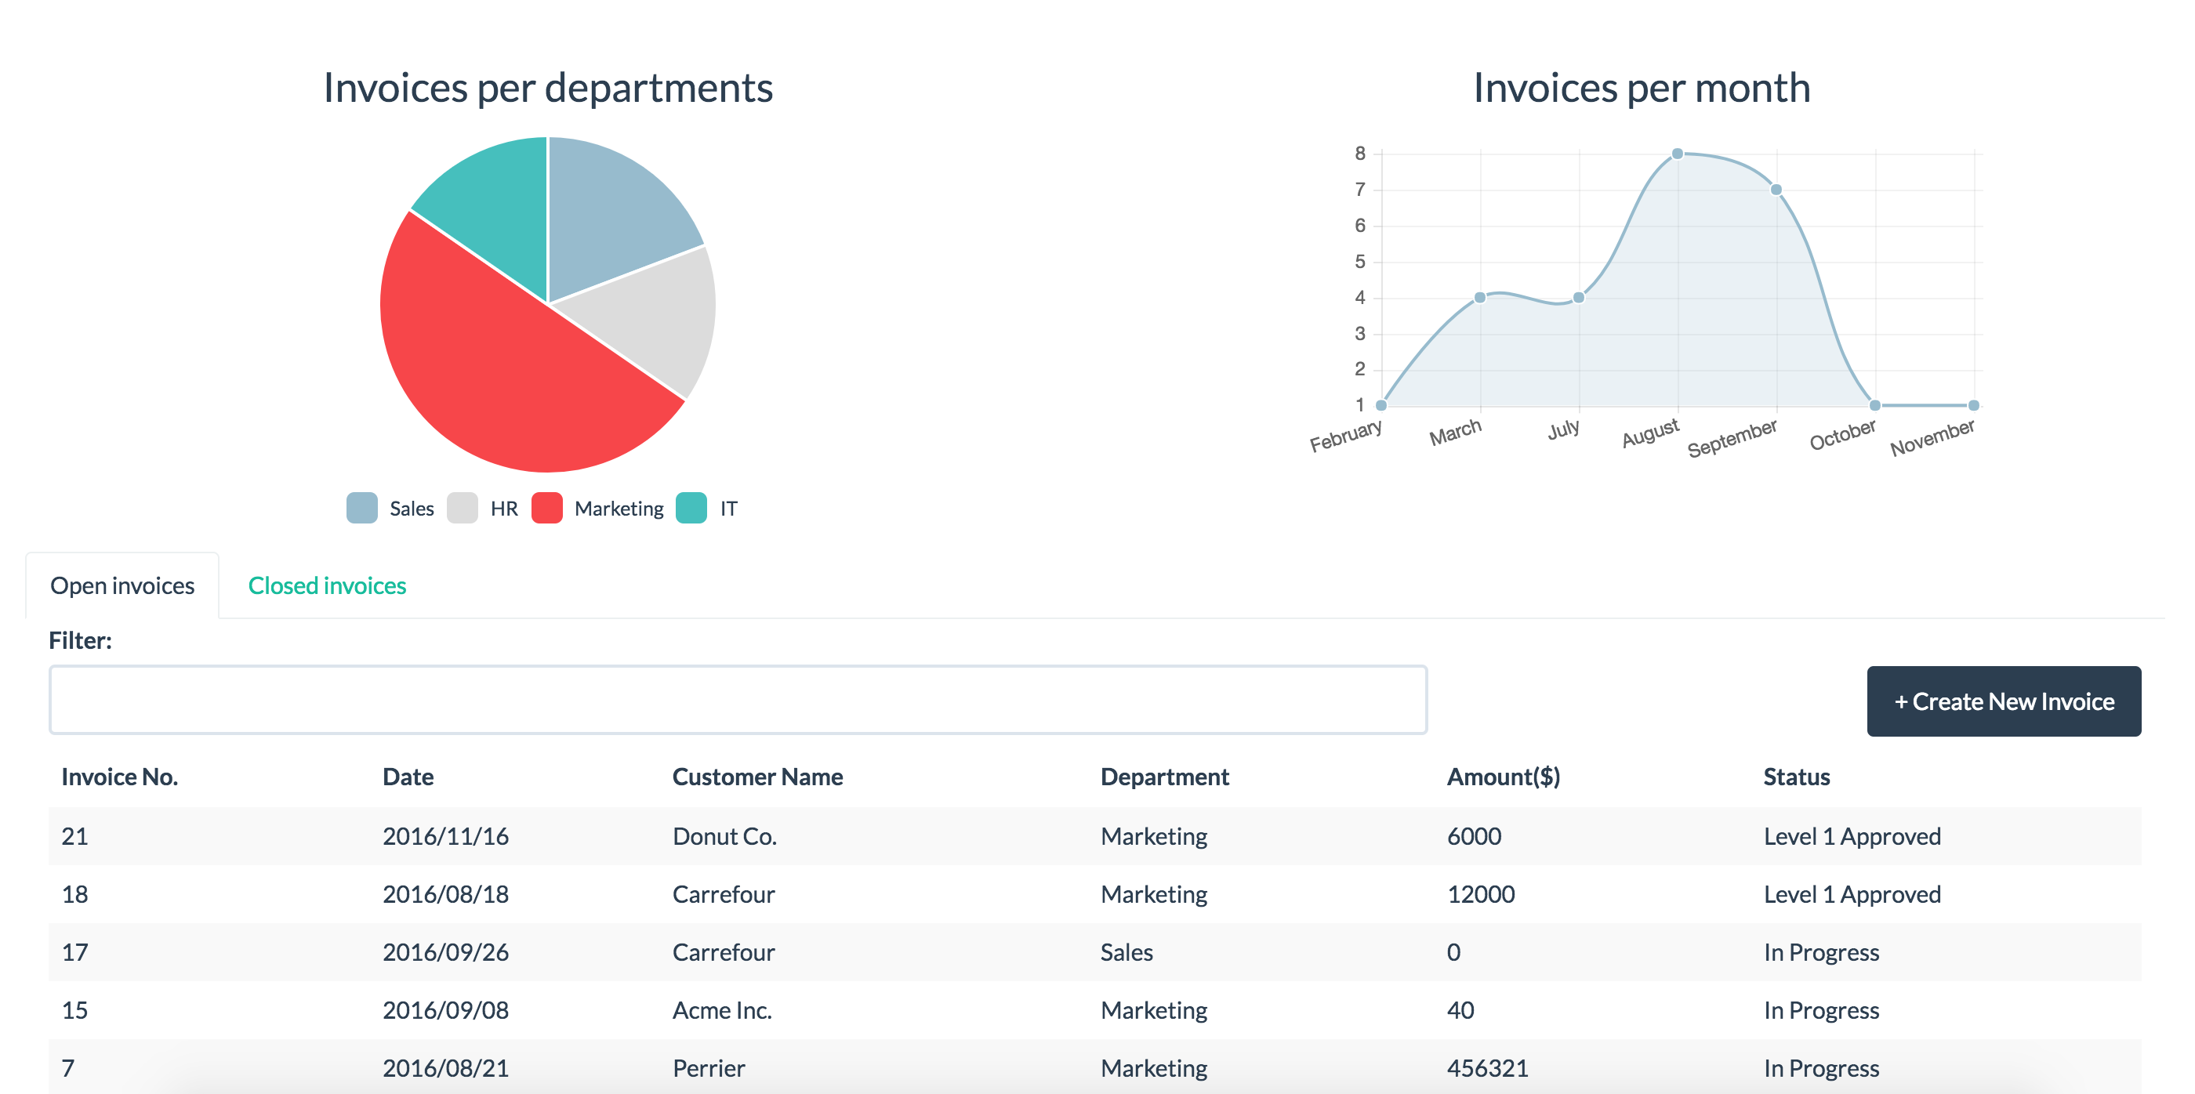The height and width of the screenshot is (1094, 2195).
Task: Click the Create New Invoice button
Action: [x=2003, y=701]
